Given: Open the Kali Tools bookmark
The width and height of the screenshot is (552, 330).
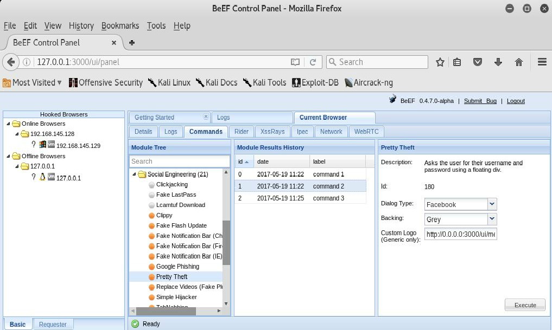Looking at the screenshot, I should click(264, 82).
